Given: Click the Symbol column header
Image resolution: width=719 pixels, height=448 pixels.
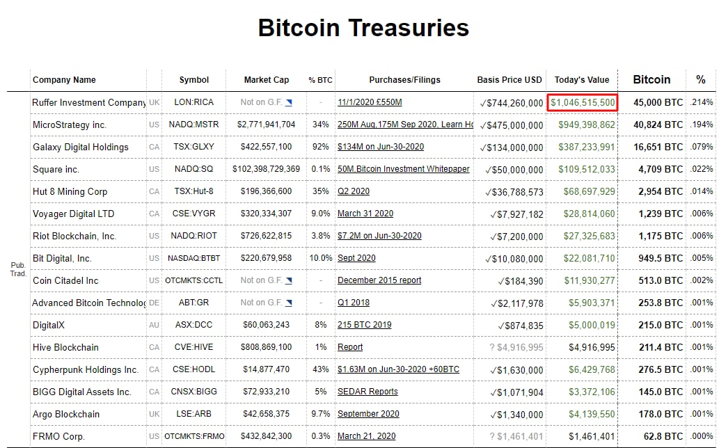Looking at the screenshot, I should coord(194,80).
